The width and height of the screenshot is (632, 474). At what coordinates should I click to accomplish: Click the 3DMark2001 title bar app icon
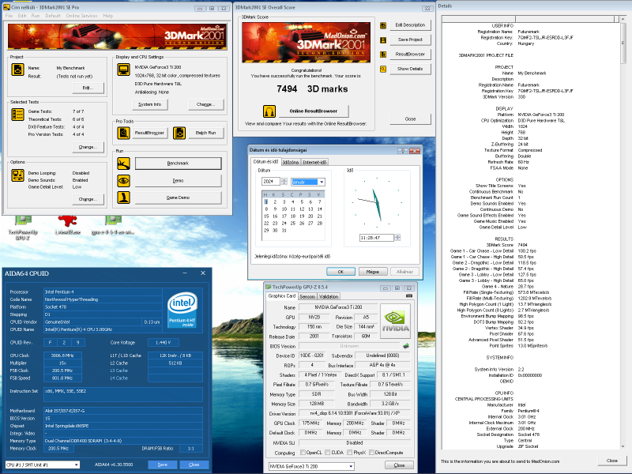[x=6, y=7]
